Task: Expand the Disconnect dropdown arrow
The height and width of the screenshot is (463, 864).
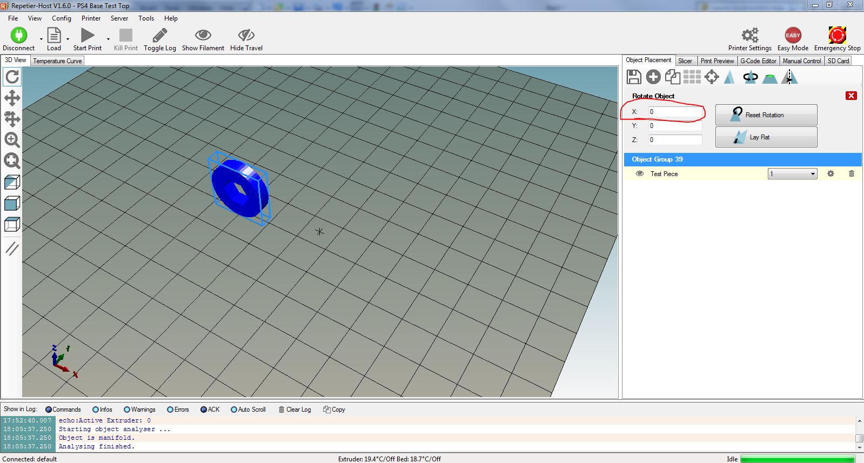Action: 41,39
